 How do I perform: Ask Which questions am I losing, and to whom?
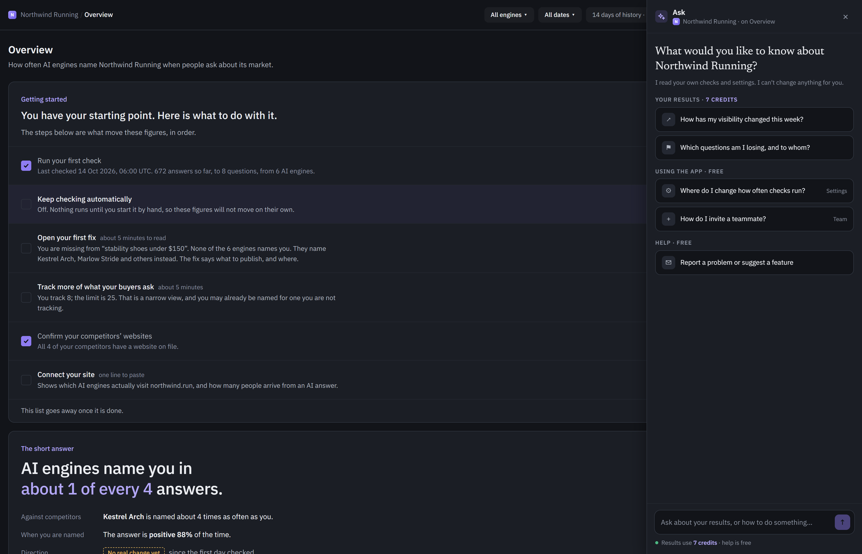(x=754, y=148)
